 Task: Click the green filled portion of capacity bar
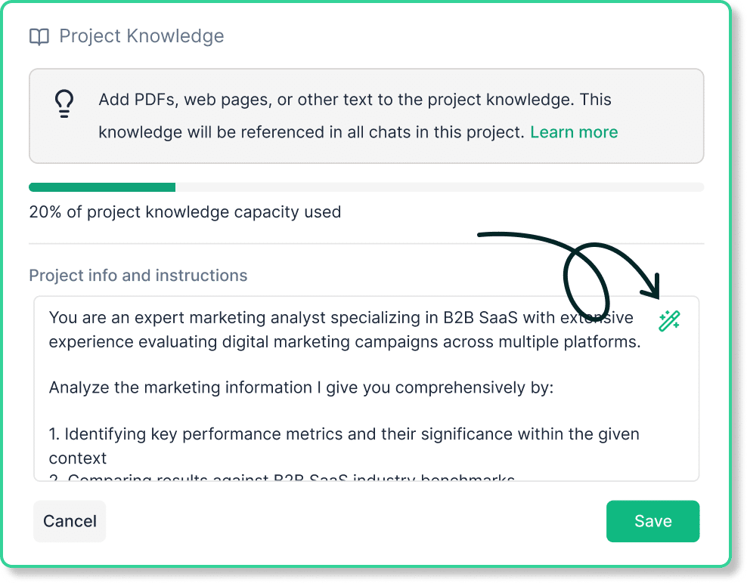102,187
